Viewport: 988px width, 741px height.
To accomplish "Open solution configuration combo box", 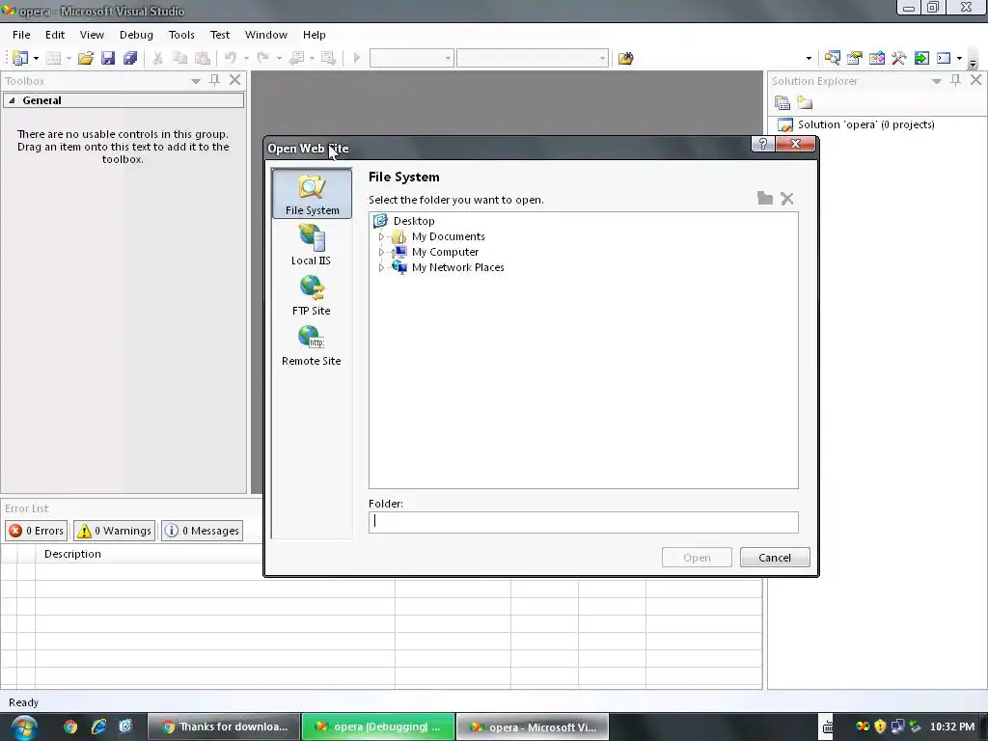I will click(x=411, y=58).
